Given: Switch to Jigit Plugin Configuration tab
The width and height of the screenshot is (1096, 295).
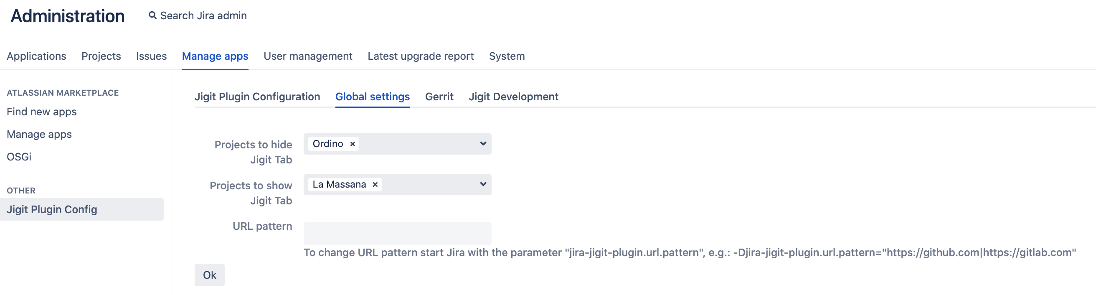Looking at the screenshot, I should pos(257,97).
